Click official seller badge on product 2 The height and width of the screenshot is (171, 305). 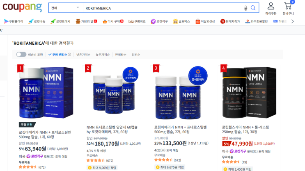point(131,75)
